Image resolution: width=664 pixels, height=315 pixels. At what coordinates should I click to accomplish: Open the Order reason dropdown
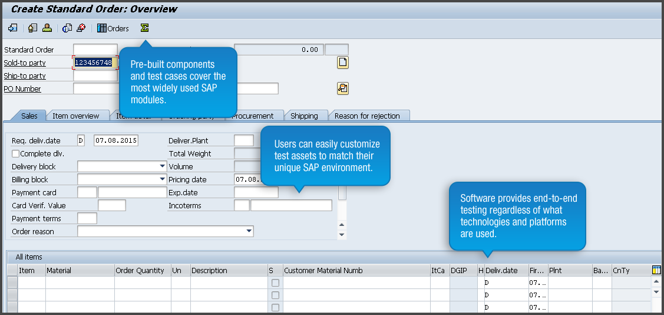click(x=249, y=231)
